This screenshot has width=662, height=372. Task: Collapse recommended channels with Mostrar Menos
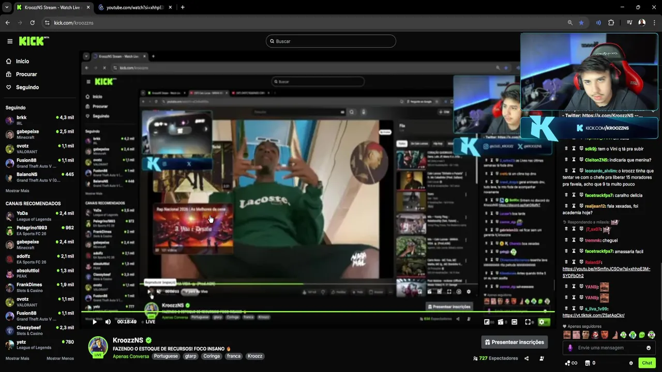(x=60, y=359)
